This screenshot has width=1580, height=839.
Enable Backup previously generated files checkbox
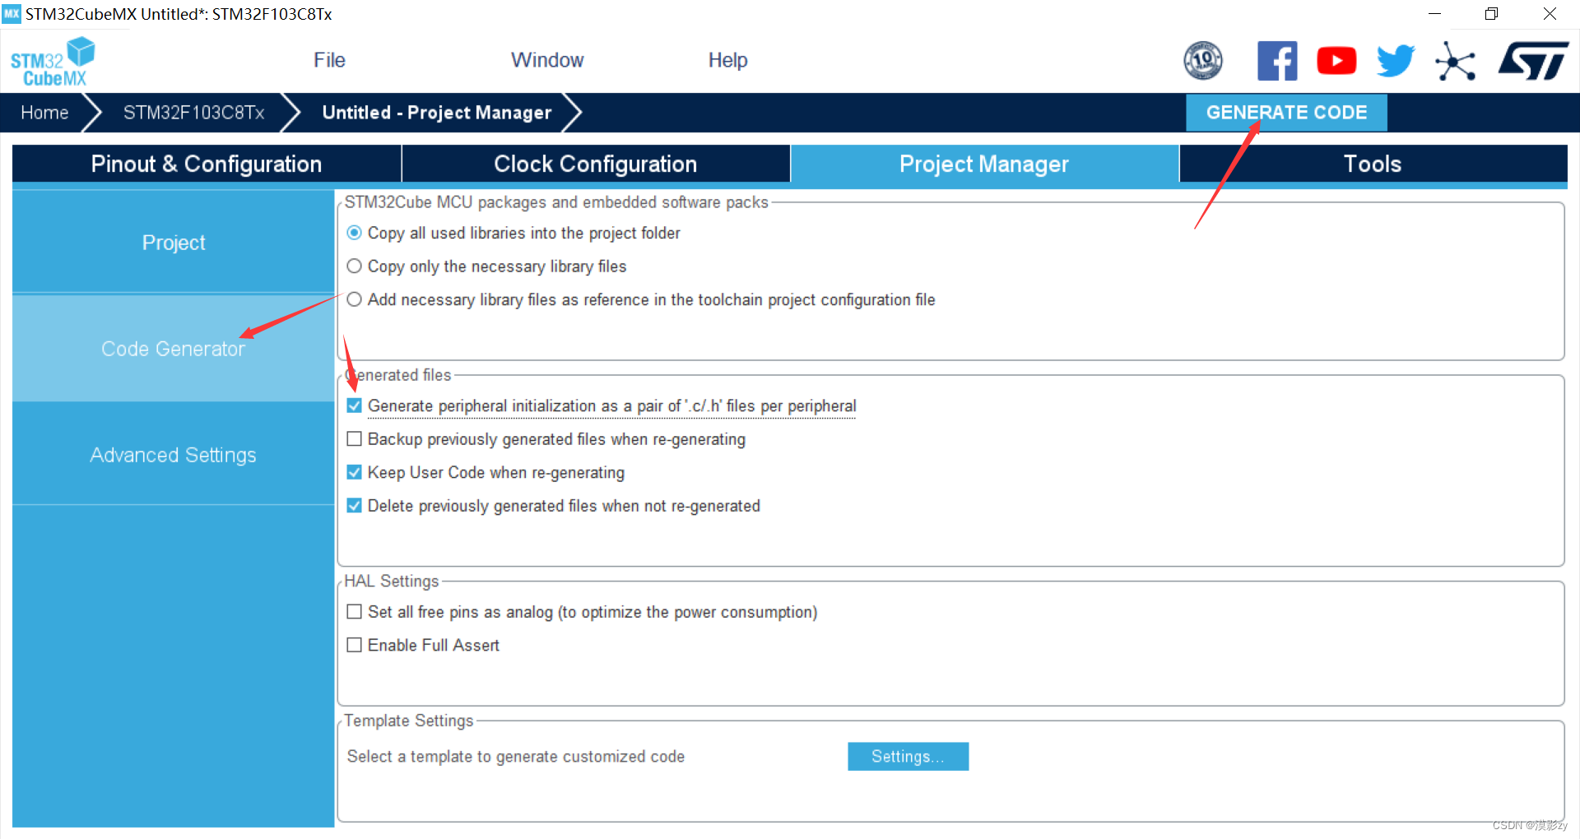(x=355, y=439)
